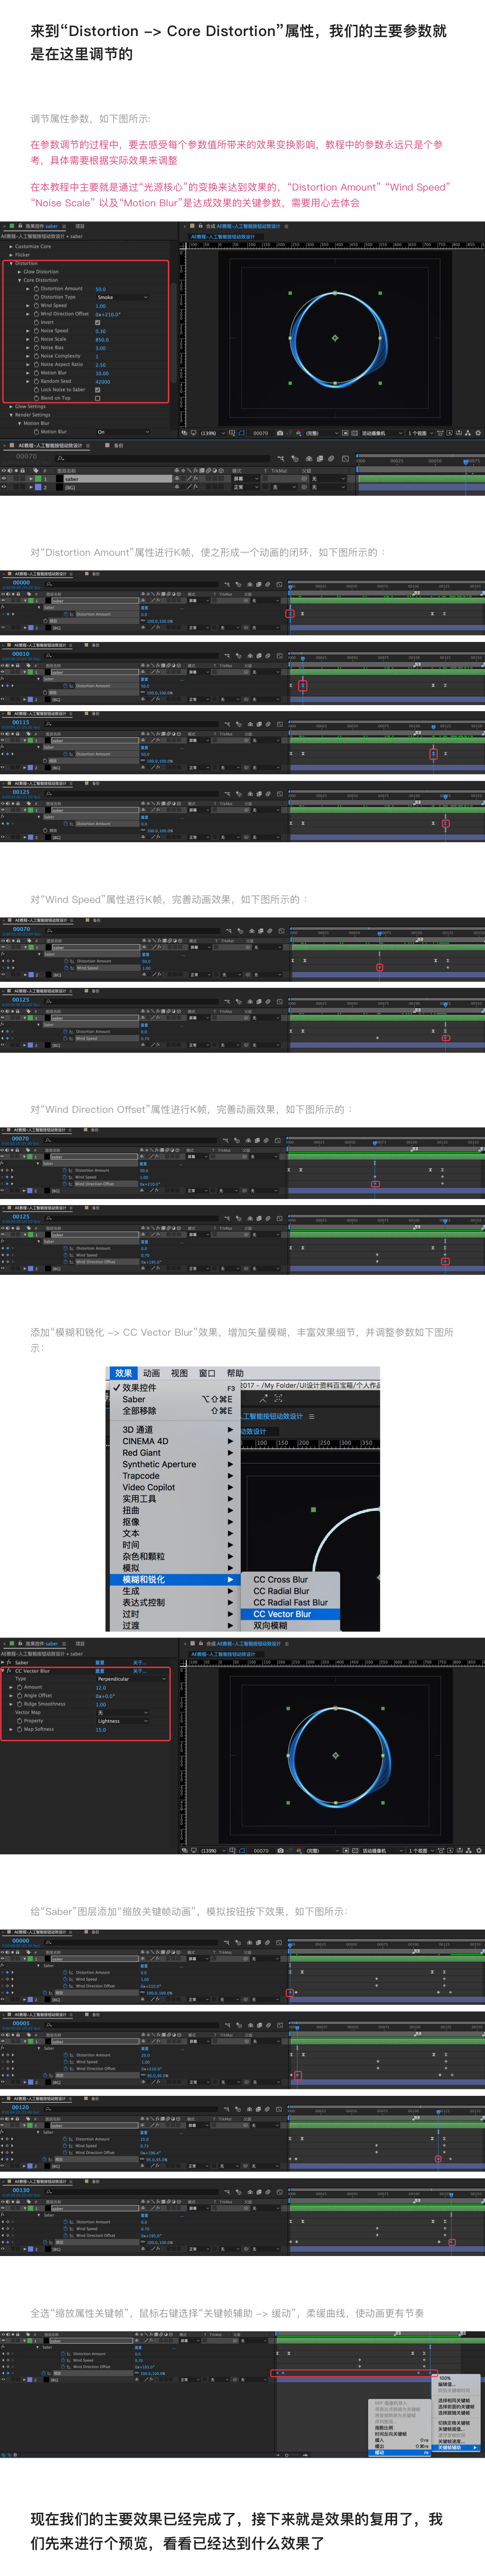Screen dimensions: 485x2576
Task: Open the Red Giant effects submenu
Action: tap(174, 1453)
